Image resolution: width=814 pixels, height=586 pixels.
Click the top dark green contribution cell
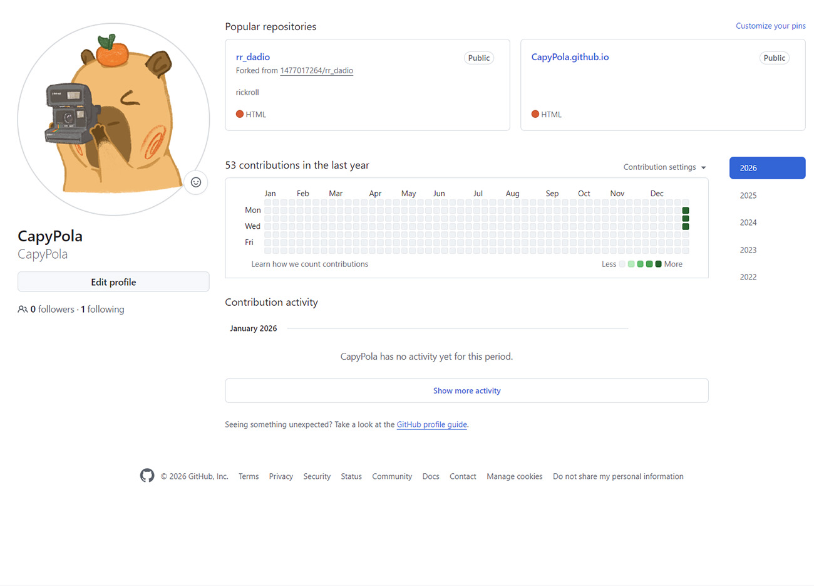pos(686,211)
